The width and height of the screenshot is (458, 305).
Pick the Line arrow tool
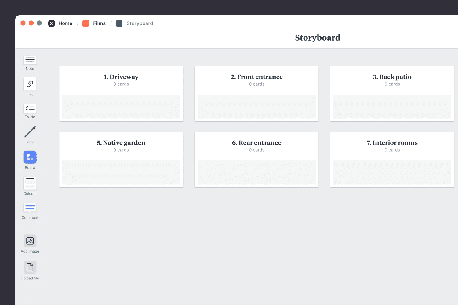tap(30, 132)
